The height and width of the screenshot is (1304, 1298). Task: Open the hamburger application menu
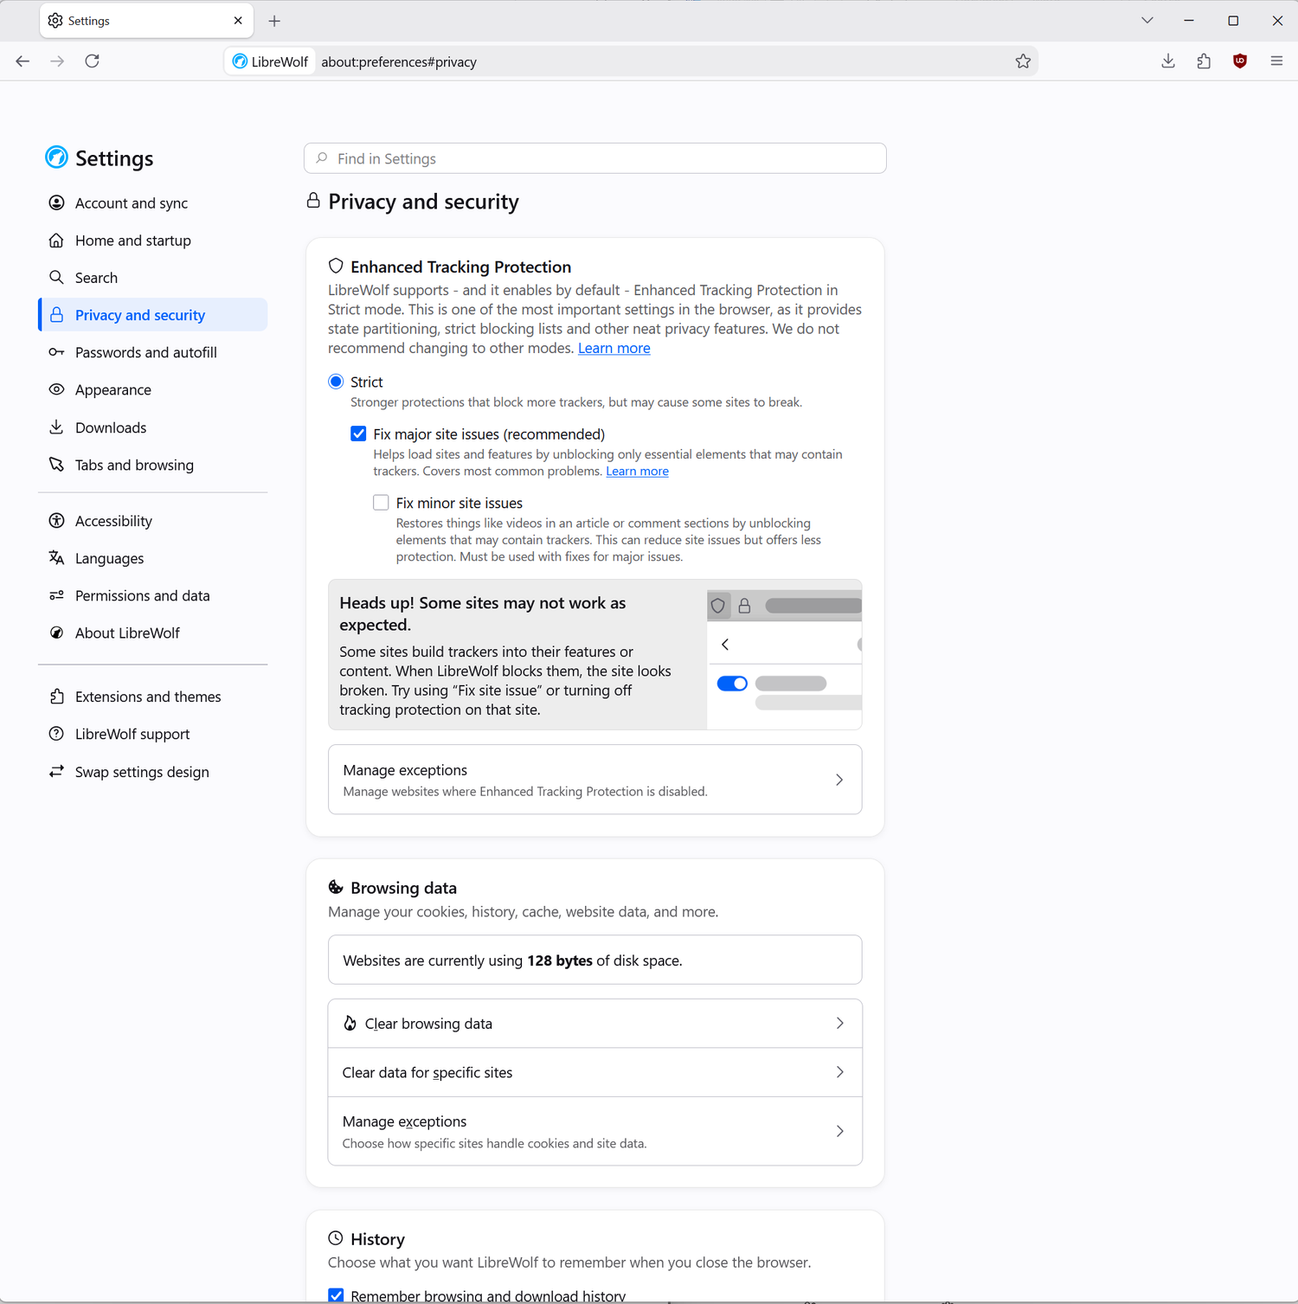(x=1276, y=61)
